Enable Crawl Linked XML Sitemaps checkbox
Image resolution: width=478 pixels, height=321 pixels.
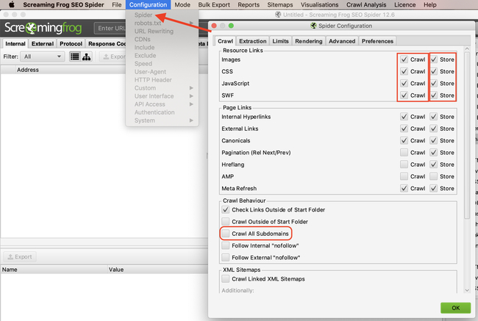(226, 278)
